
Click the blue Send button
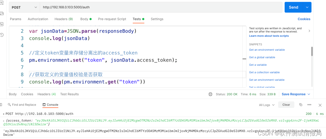pos(294,7)
